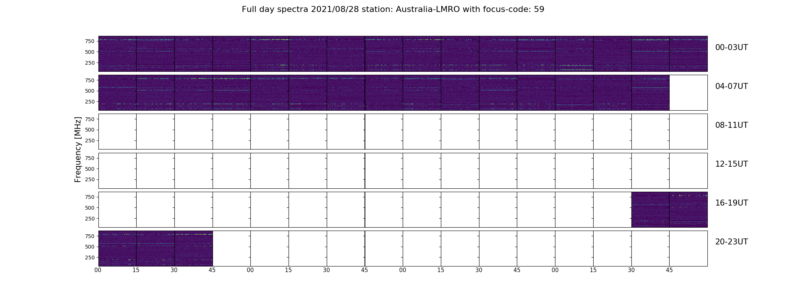Screen dimensions: 786x299
Task: Click the 250 tick of the 04-07UT panel
Action: [90, 102]
